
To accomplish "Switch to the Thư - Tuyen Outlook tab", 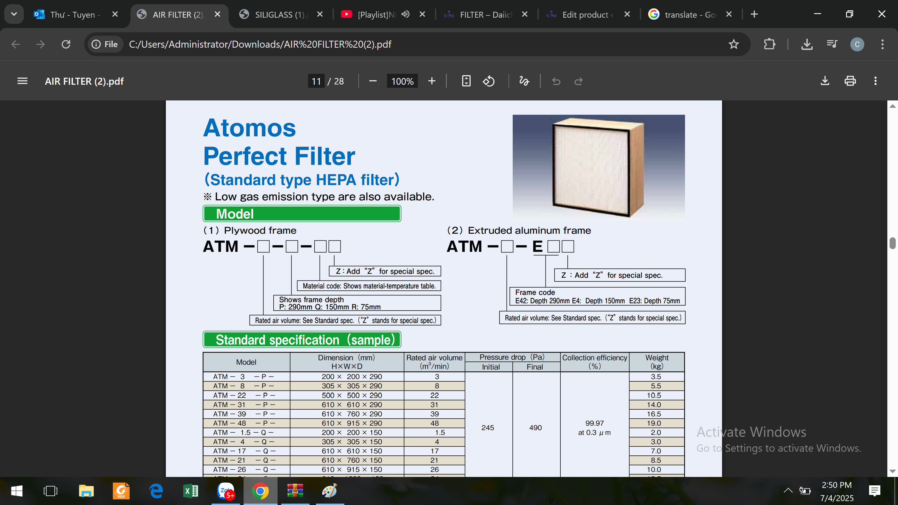I will coord(75,15).
